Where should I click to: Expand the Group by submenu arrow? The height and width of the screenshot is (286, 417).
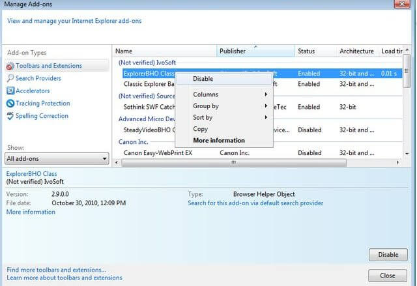(x=266, y=106)
